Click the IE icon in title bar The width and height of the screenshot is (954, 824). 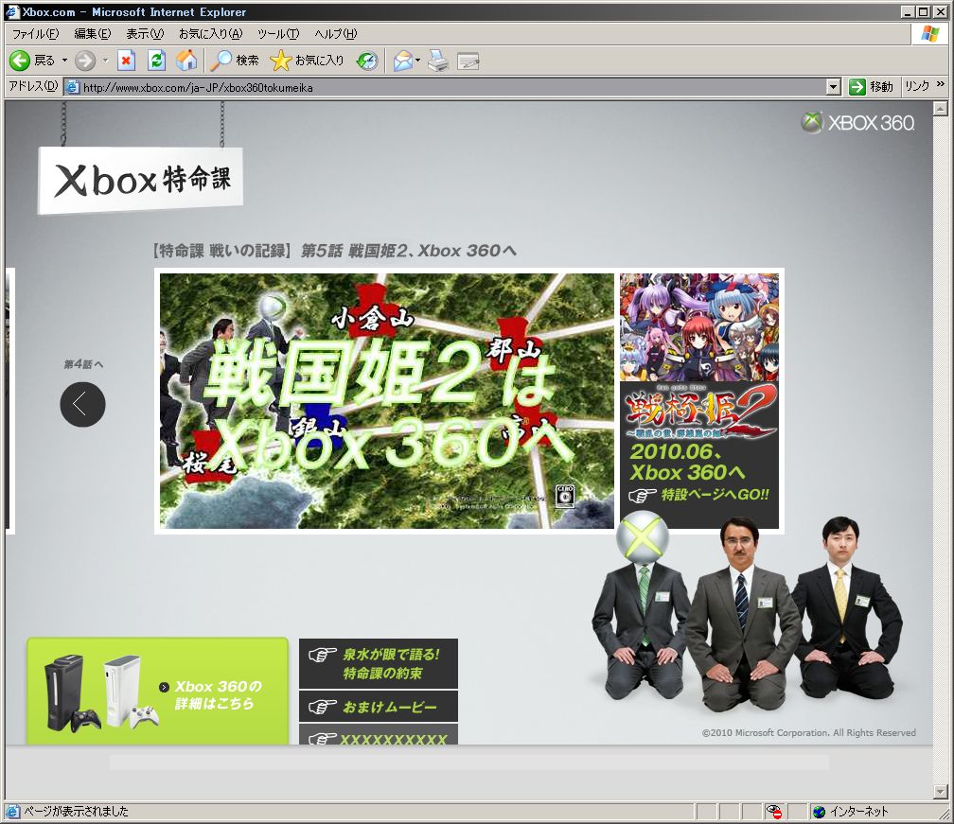click(12, 11)
